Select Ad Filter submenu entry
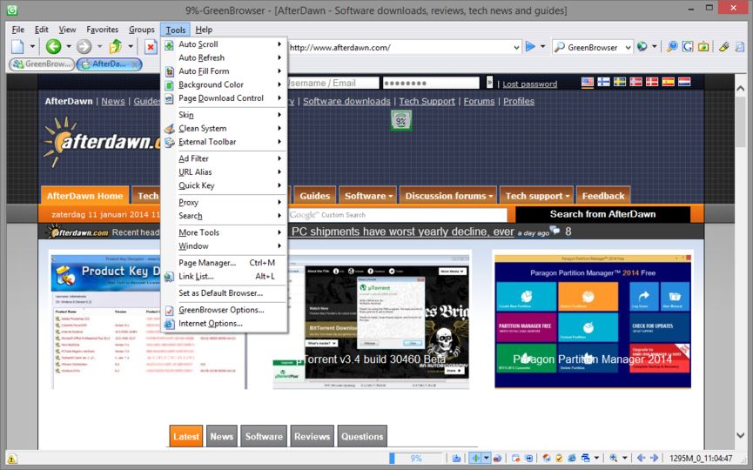Viewport: 753px width, 470px height. point(225,158)
